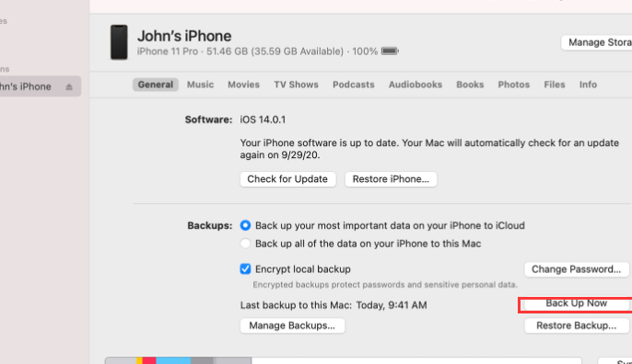Screen dimensions: 632x364
Task: Click the 'Encrypted backups protect passwords' note
Action: [385, 285]
